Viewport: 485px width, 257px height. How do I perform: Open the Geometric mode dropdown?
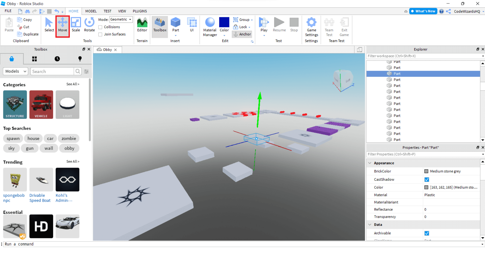(x=121, y=19)
